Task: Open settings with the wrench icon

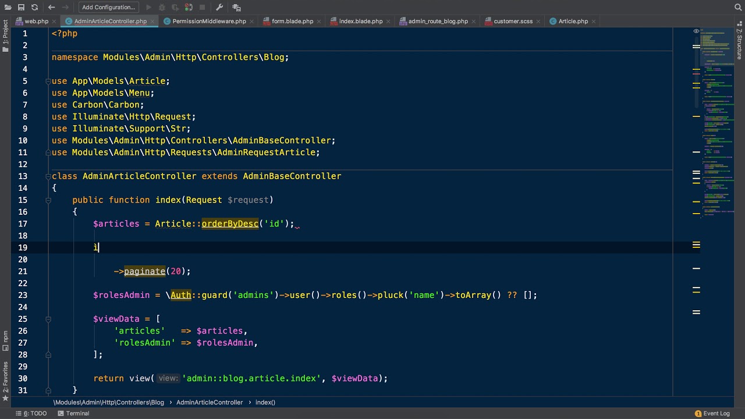Action: tap(219, 7)
